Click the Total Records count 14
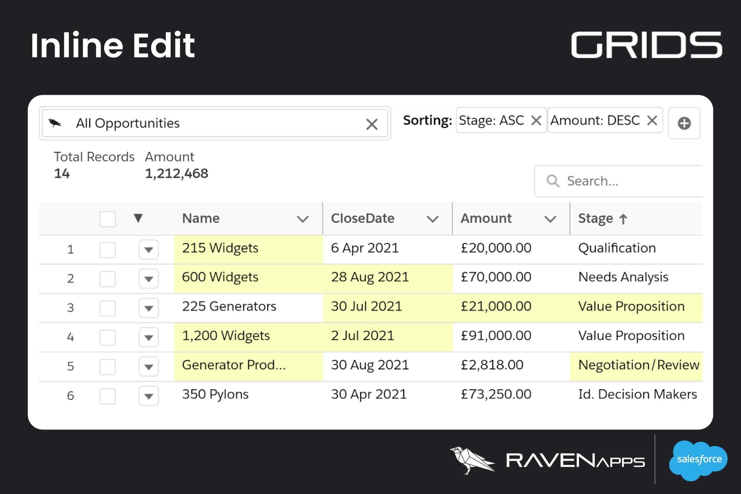The image size is (741, 494). (62, 173)
